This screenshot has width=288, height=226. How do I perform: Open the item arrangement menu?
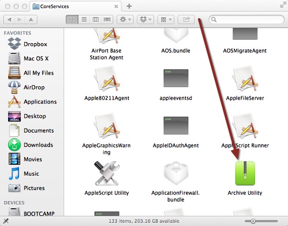(x=166, y=20)
